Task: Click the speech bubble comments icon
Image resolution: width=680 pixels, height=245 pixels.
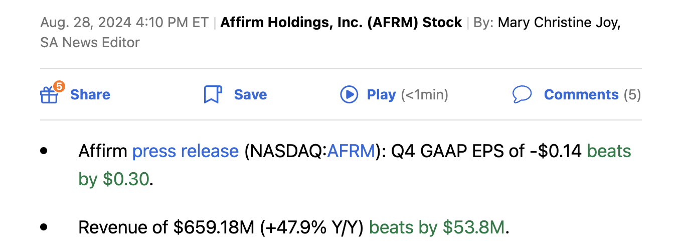Action: 522,94
